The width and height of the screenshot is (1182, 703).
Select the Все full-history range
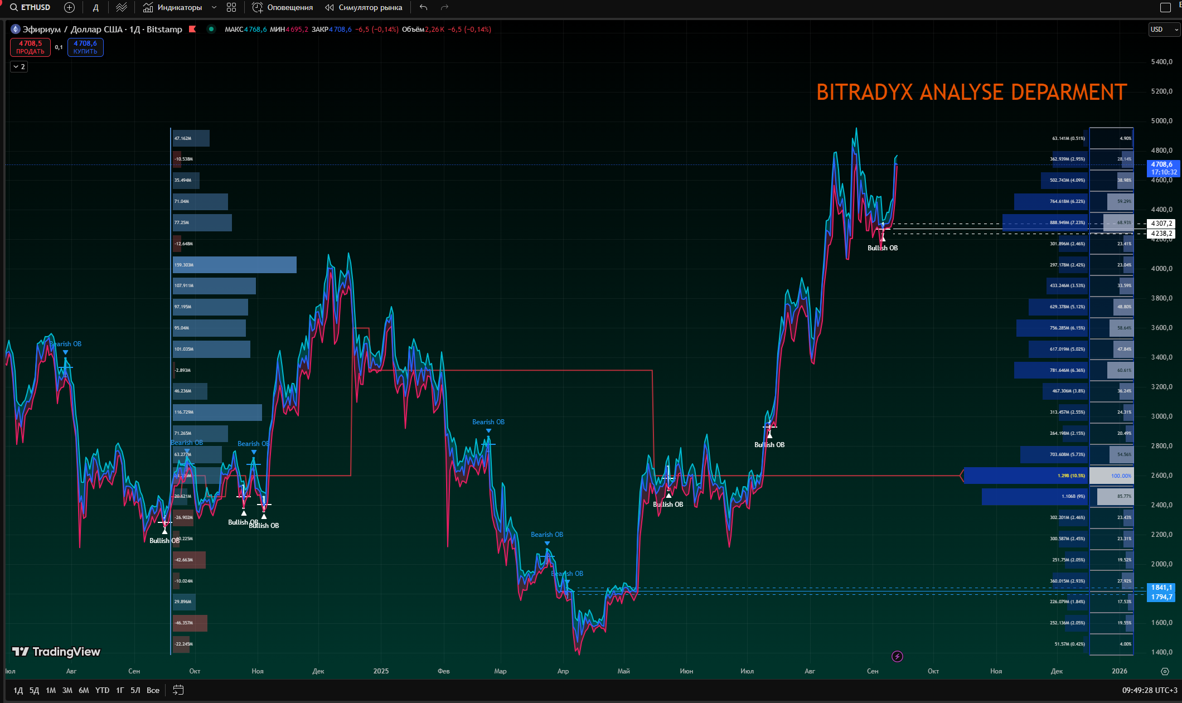click(153, 690)
